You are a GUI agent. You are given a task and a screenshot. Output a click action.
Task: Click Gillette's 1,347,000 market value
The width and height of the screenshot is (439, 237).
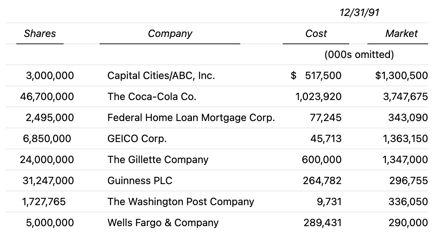tap(405, 160)
